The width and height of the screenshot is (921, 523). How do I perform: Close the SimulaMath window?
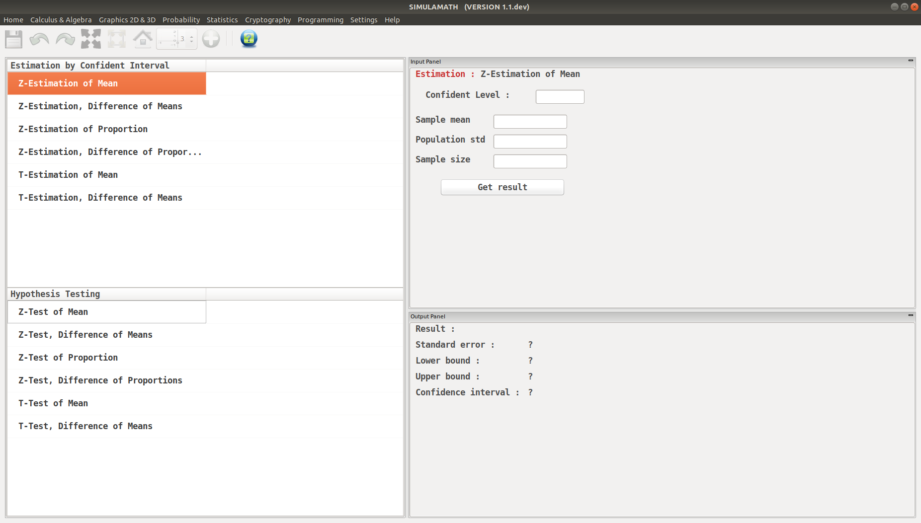click(x=915, y=6)
